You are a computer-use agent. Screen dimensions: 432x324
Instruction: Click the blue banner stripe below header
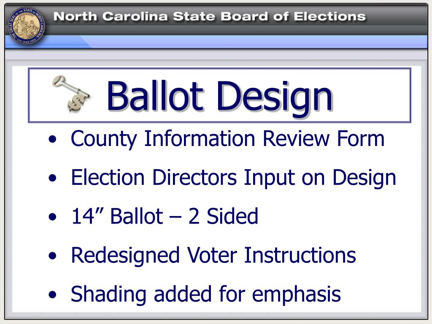(216, 42)
